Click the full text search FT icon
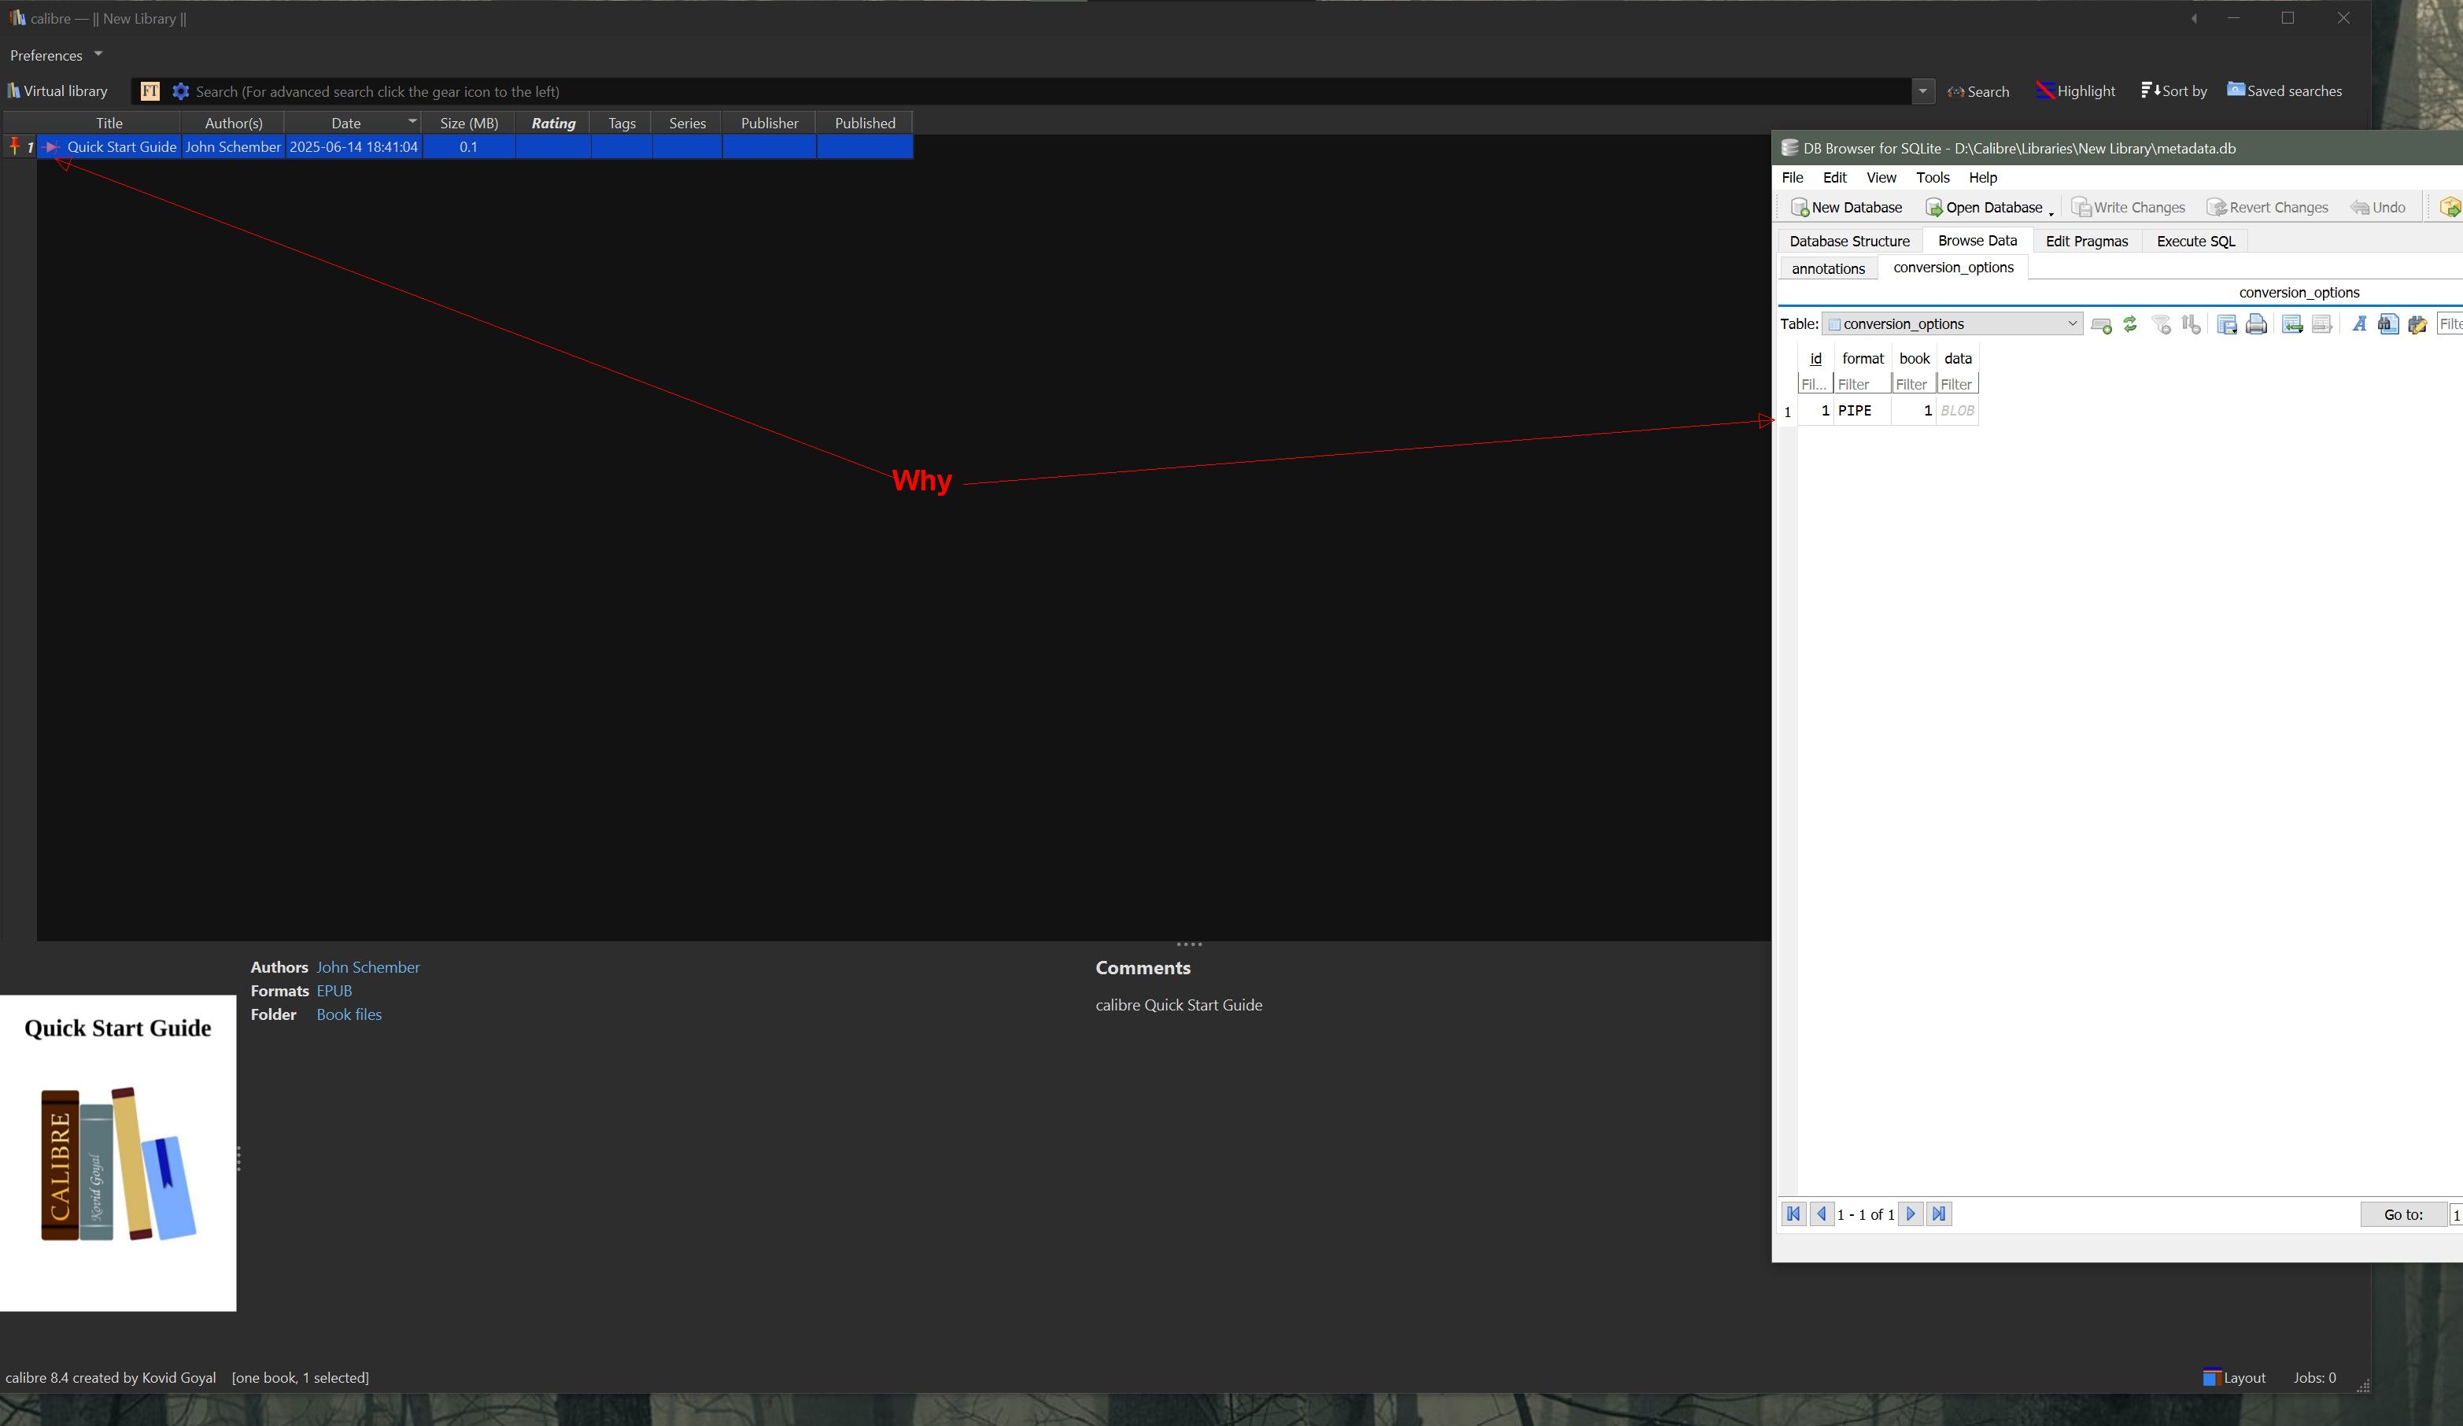Screen dimensions: 2463x1426 [x=150, y=91]
